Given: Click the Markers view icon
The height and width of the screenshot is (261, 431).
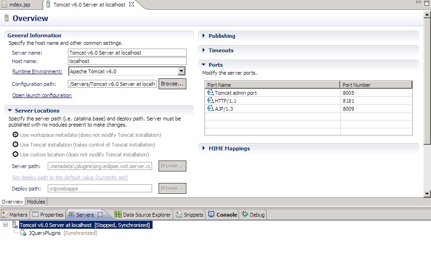Looking at the screenshot, I should click(4, 214).
